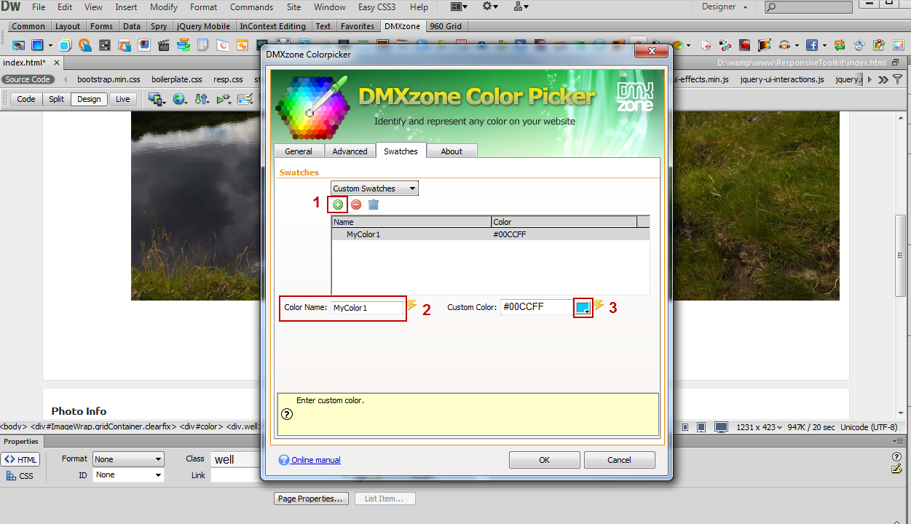This screenshot has width=911, height=524.
Task: Remove the selected swatch with the red minus icon
Action: (356, 205)
